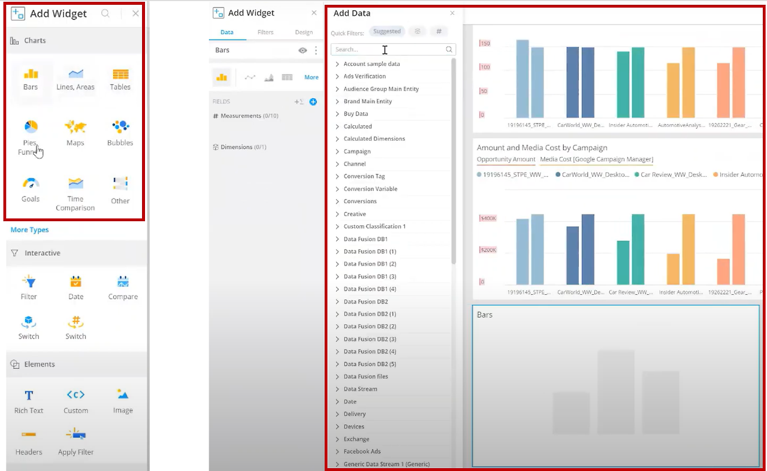Insert a Rich Text element
The height and width of the screenshot is (471, 767).
[x=29, y=401]
